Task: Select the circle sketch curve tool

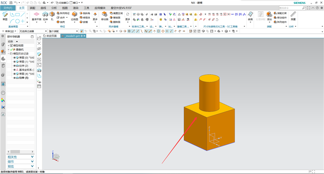Action: coord(18,21)
